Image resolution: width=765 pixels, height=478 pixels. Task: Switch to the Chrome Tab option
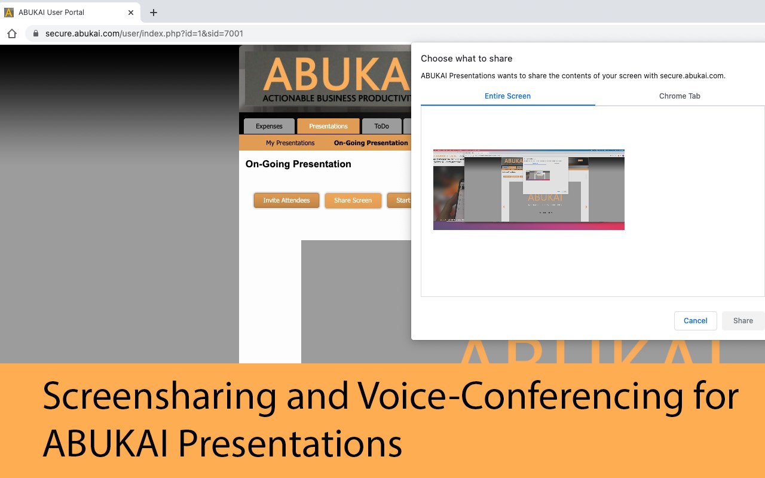tap(680, 96)
